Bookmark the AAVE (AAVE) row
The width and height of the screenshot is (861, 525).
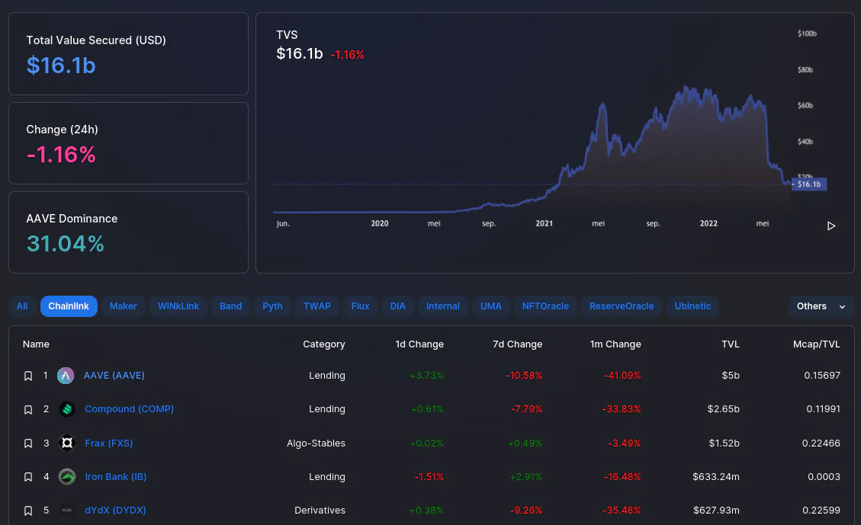click(28, 376)
